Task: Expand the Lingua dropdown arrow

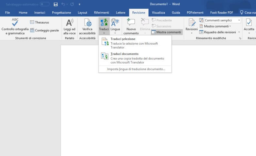Action: 115,33
